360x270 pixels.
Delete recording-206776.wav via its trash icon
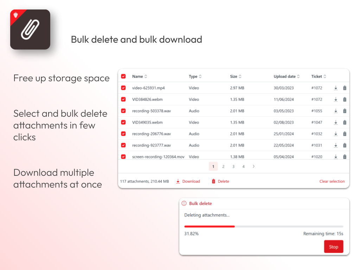(345, 134)
